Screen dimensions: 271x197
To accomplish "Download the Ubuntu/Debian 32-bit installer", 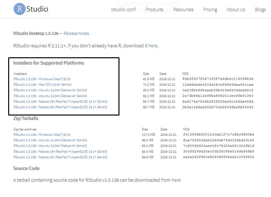I will tap(50, 90).
